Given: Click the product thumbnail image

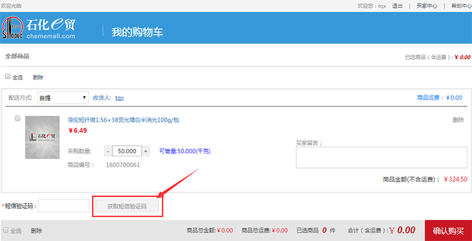Looking at the screenshot, I should (42, 137).
